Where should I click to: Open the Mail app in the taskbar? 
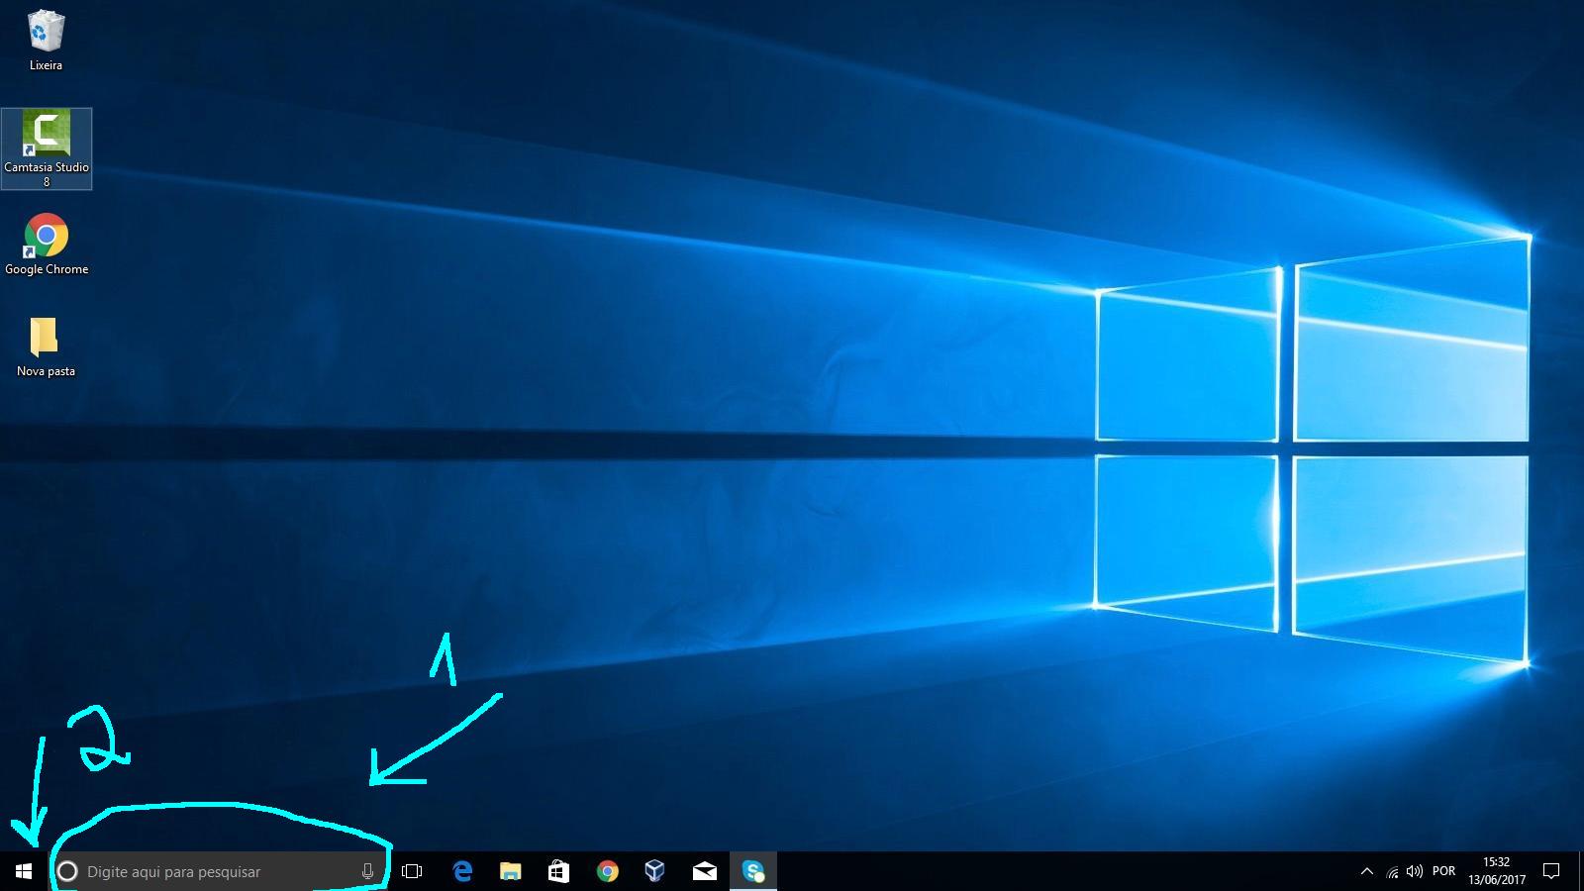pos(704,871)
